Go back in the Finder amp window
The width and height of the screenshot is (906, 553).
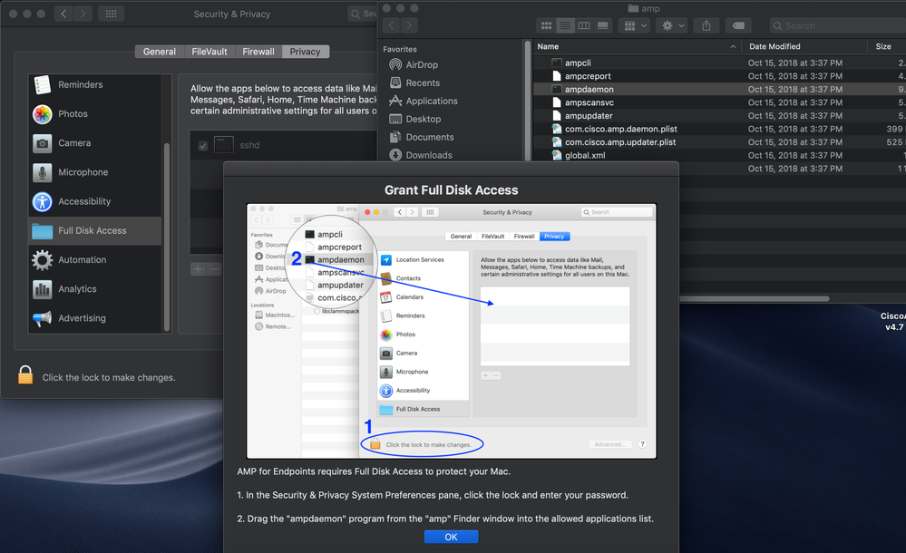391,25
